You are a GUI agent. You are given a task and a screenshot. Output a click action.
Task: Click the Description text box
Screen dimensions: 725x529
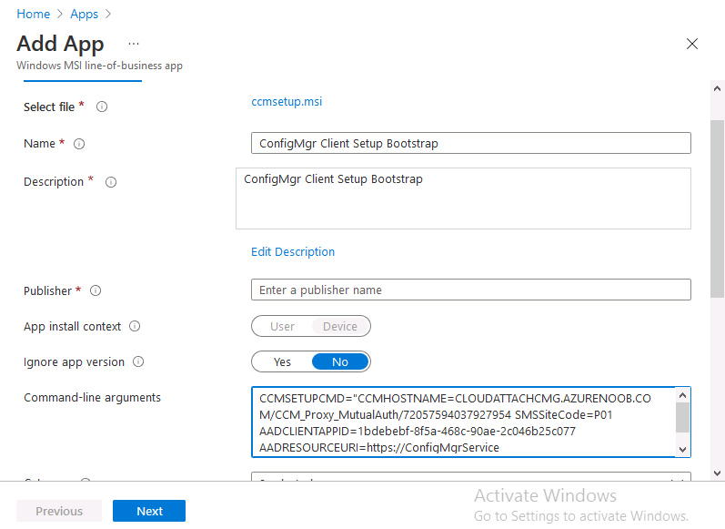coord(463,198)
